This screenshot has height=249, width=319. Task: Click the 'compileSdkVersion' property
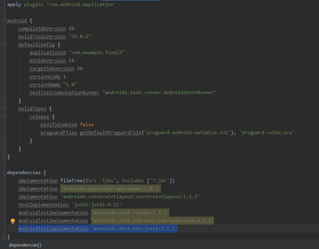coord(42,28)
